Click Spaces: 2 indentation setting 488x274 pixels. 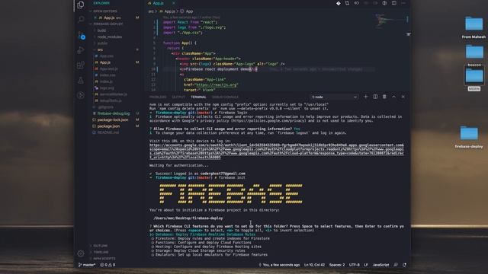(x=337, y=265)
